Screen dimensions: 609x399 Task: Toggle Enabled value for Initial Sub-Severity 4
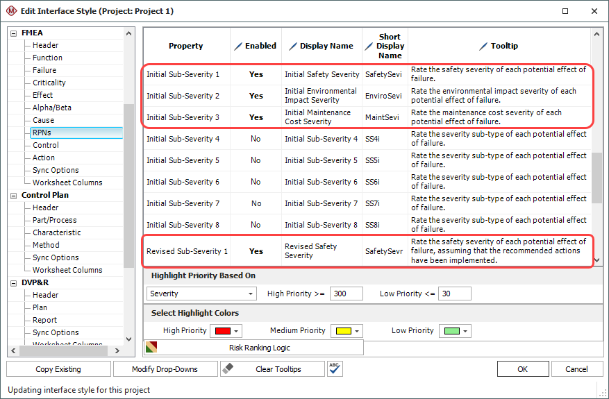(256, 139)
